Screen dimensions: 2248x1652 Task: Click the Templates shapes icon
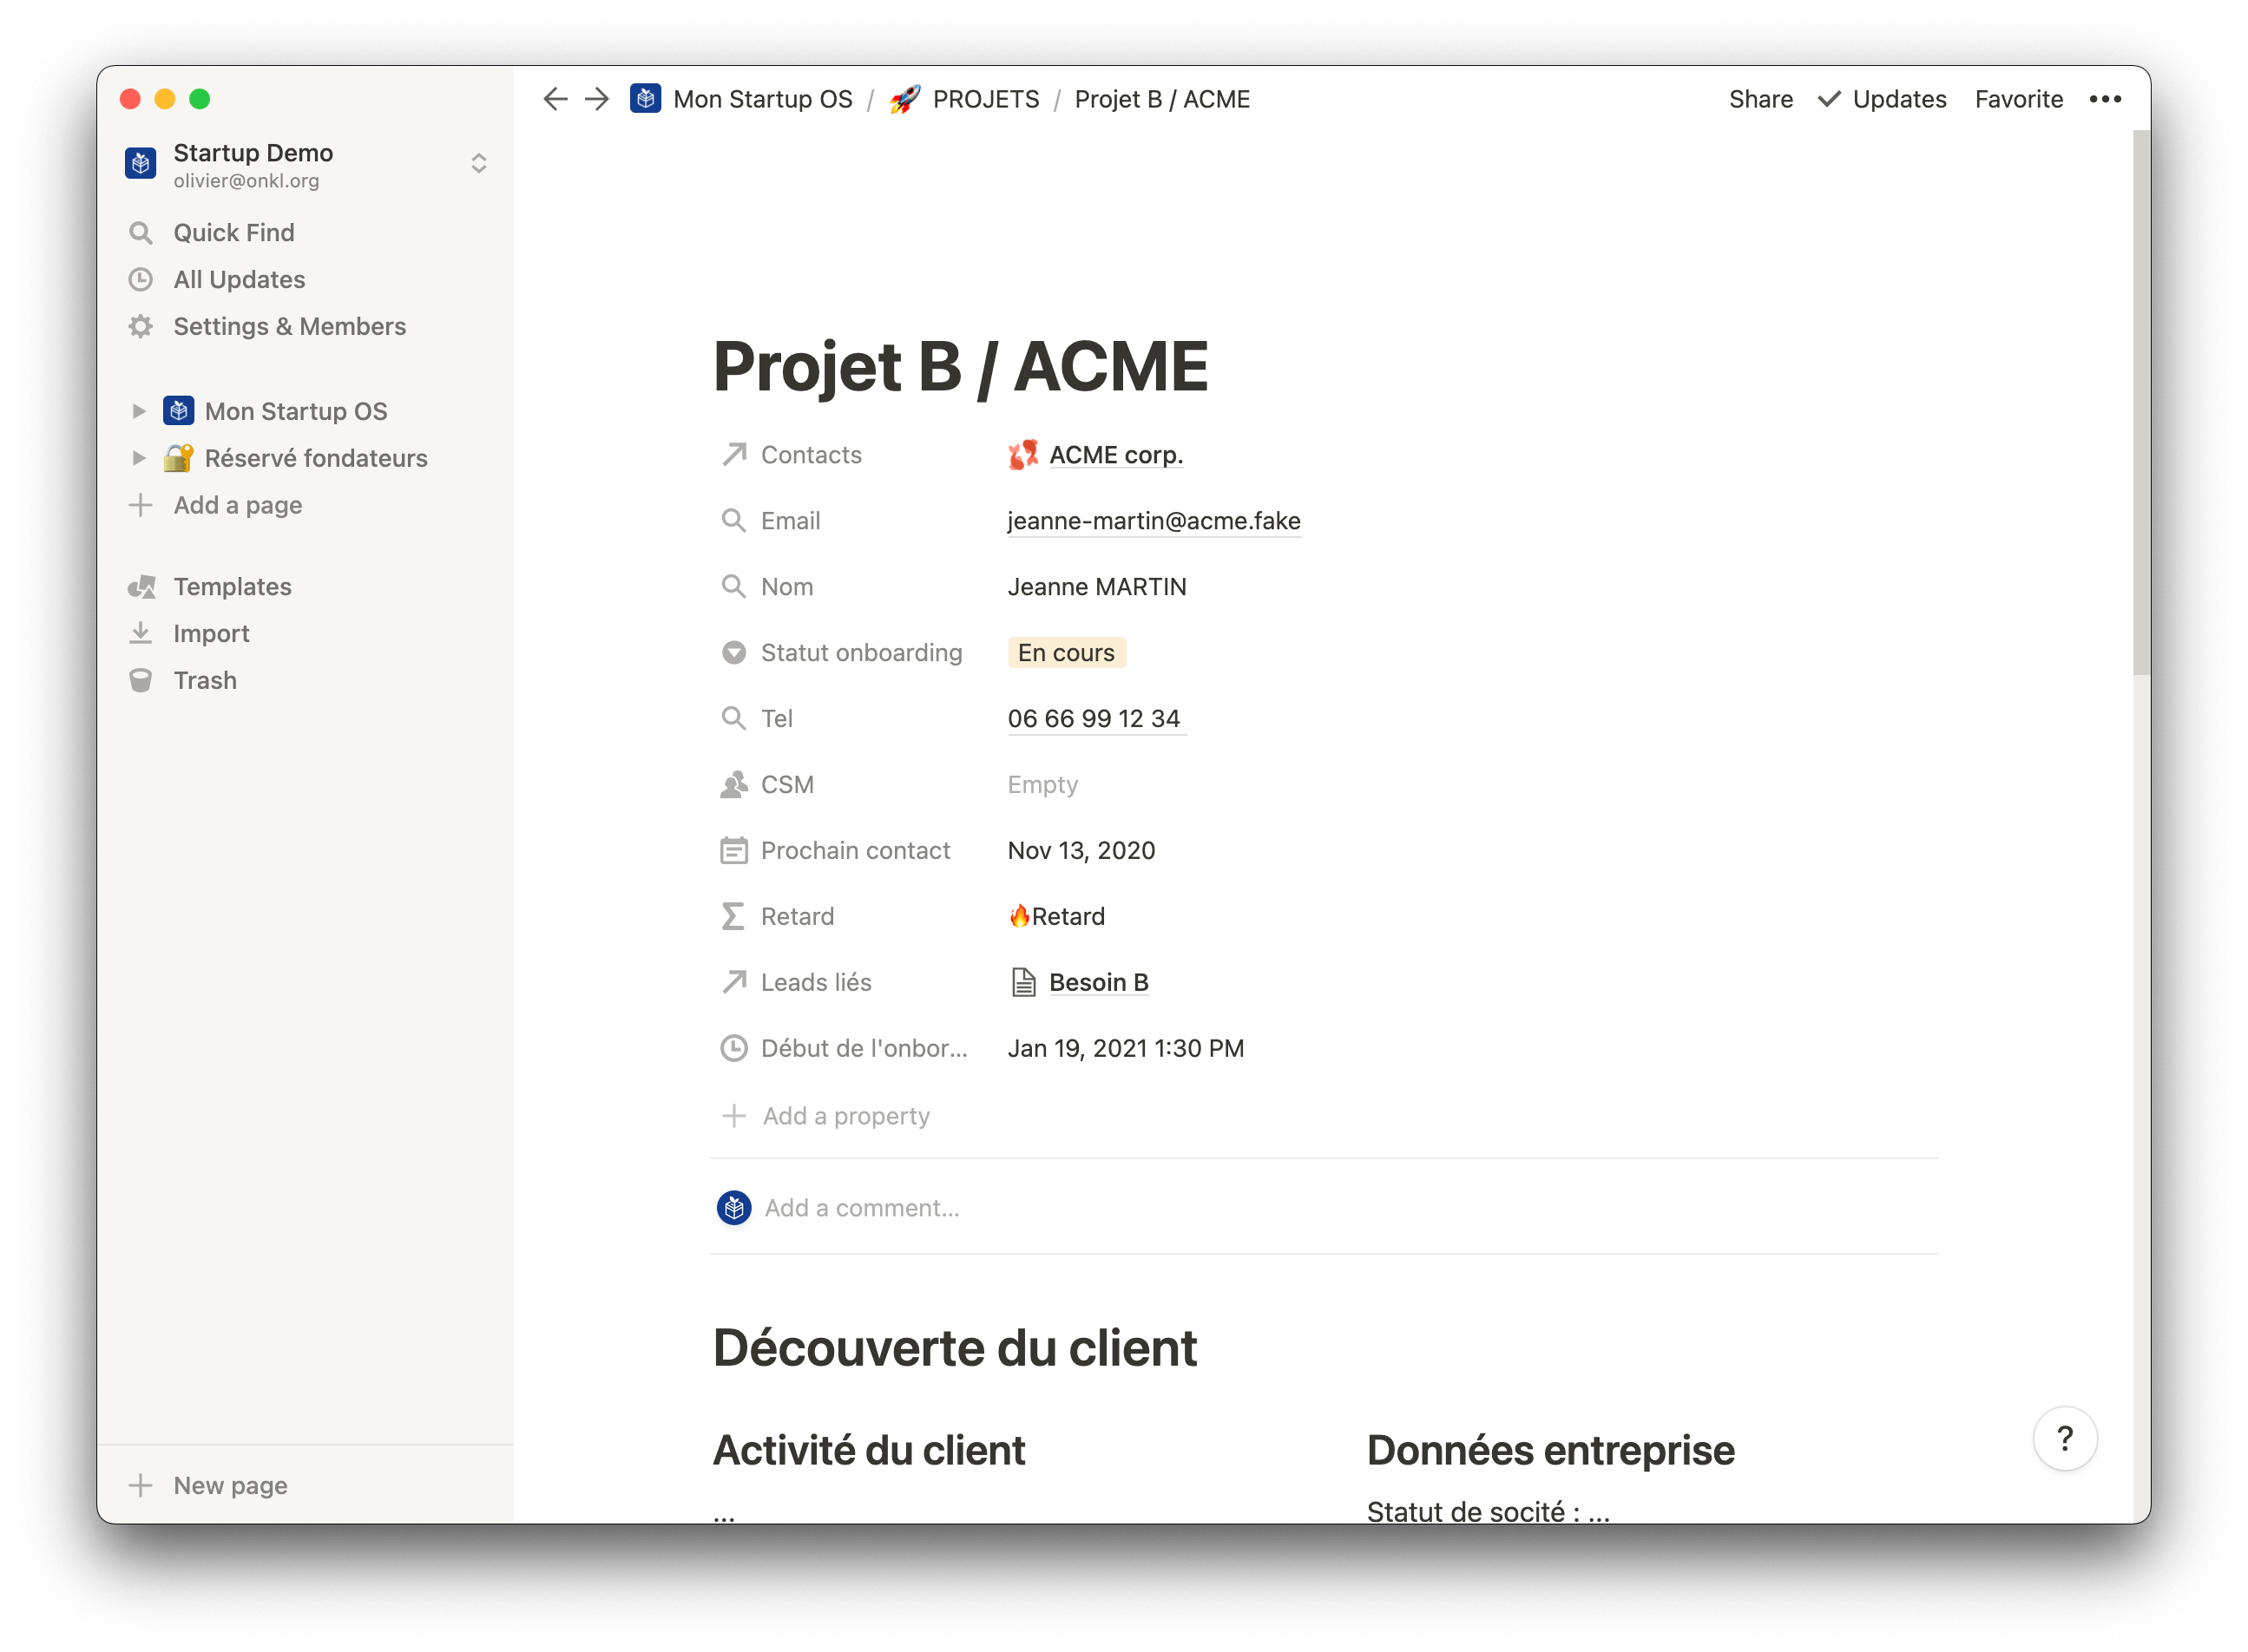tap(141, 587)
